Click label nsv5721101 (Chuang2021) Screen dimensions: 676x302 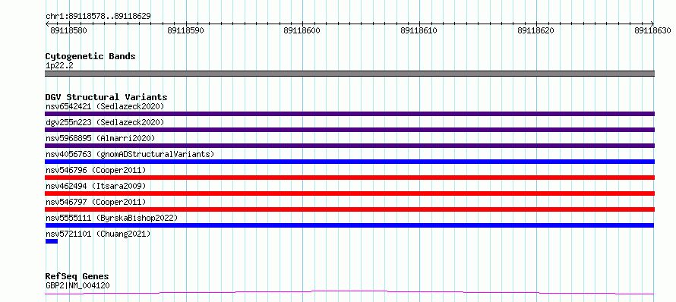click(98, 234)
